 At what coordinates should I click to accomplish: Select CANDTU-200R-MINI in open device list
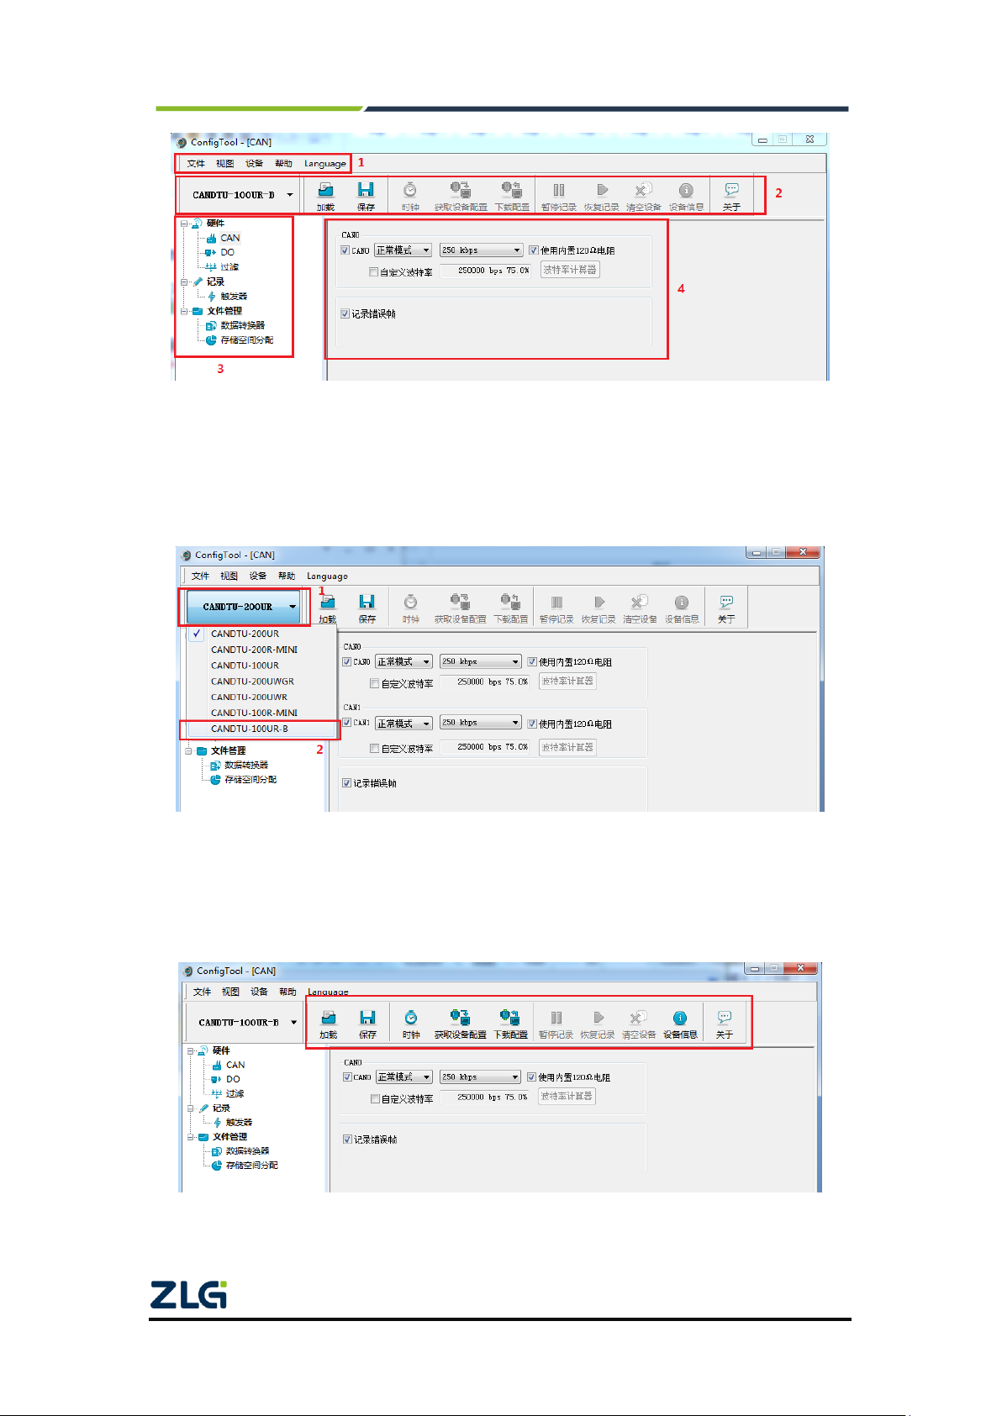tap(261, 650)
